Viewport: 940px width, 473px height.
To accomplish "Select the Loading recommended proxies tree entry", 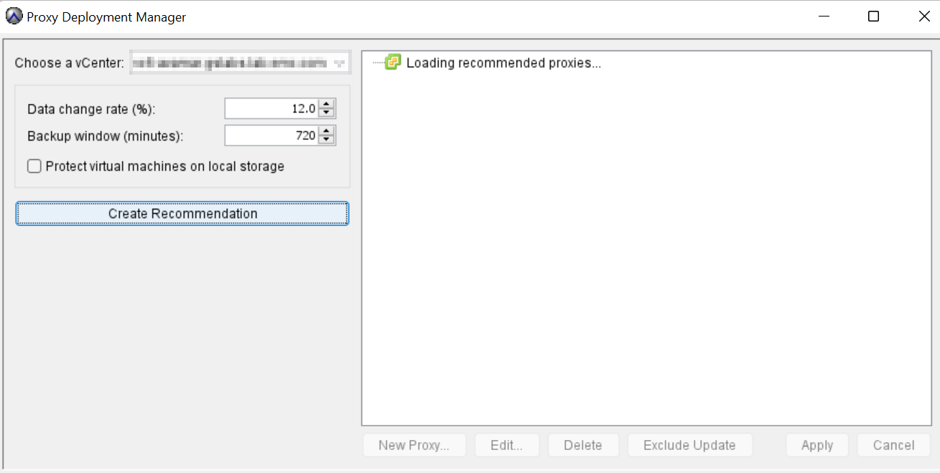I will point(503,63).
